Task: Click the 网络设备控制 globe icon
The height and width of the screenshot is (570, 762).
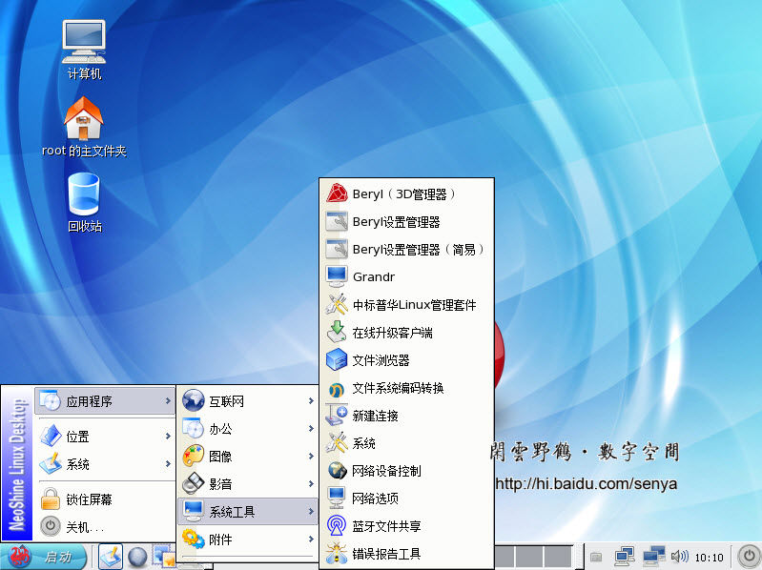Action: (x=337, y=471)
